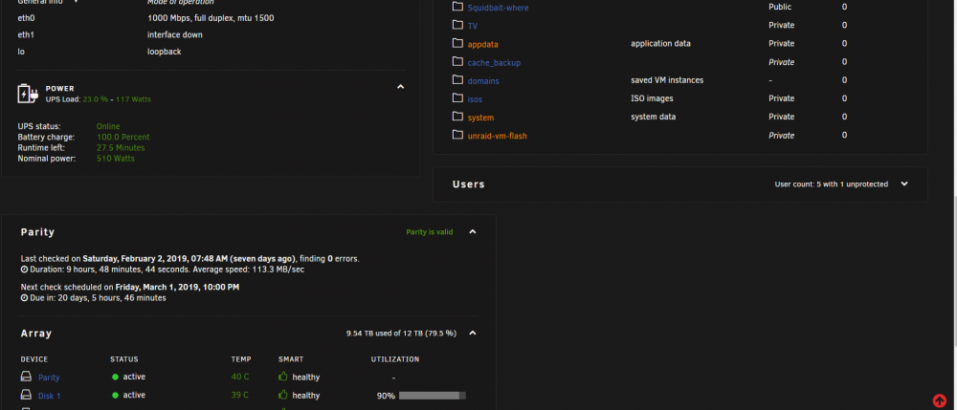
Task: Click the lo 'loopback' text
Action: pos(165,52)
